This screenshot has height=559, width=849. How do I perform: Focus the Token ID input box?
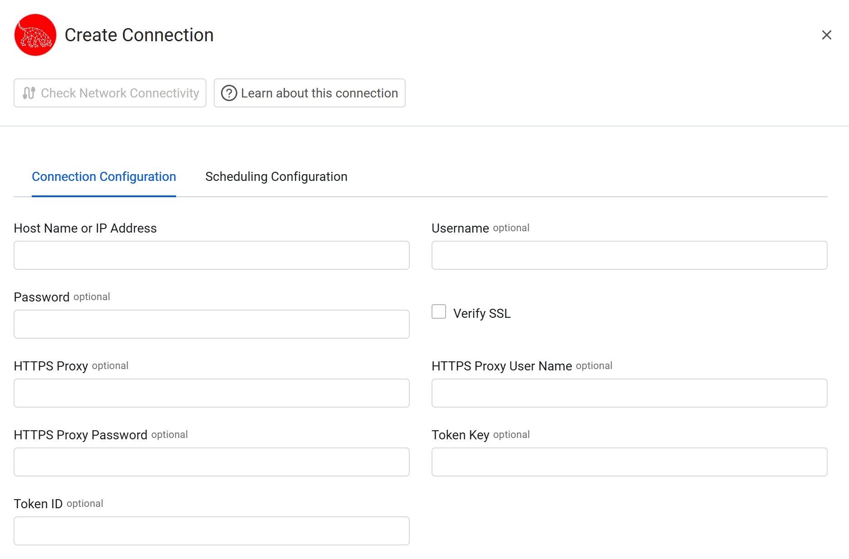pos(211,531)
